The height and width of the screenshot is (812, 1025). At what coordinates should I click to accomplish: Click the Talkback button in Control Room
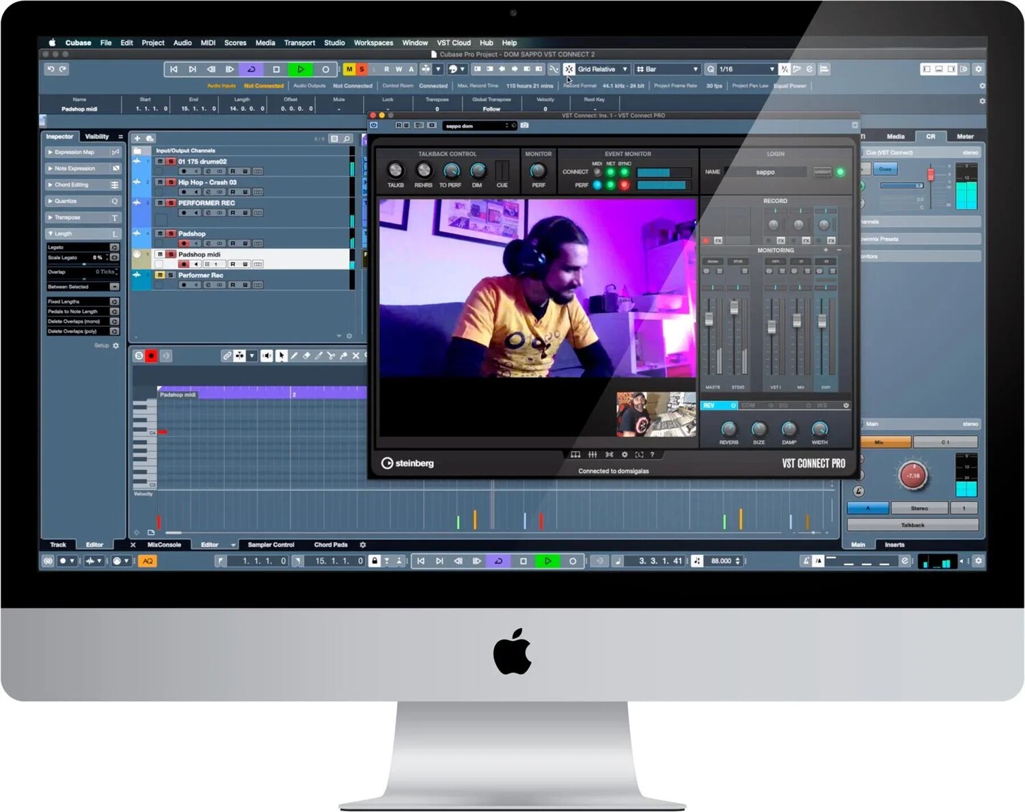(912, 525)
